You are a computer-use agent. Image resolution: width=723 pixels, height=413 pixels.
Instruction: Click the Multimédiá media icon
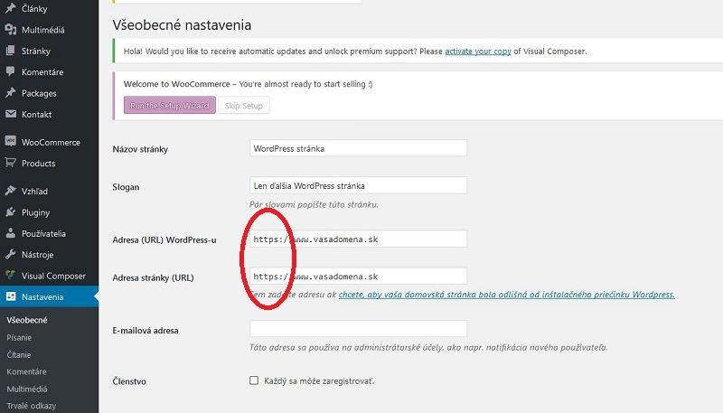(x=11, y=30)
